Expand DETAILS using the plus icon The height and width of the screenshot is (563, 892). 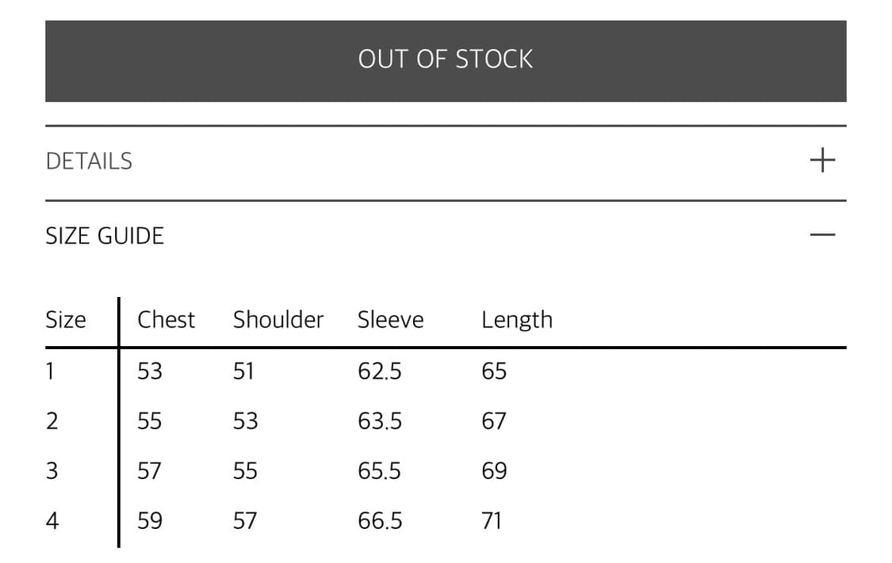pyautogui.click(x=822, y=160)
